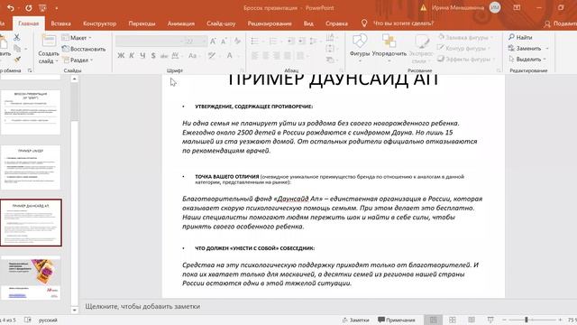Image resolution: width=577 pixels, height=325 pixels.
Task: Open Эффекты фигуры dropdown
Action: (x=465, y=60)
